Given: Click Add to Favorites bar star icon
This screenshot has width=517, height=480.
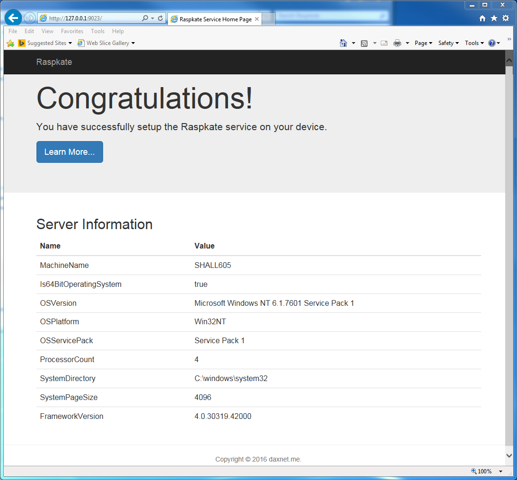Looking at the screenshot, I should click(x=10, y=43).
